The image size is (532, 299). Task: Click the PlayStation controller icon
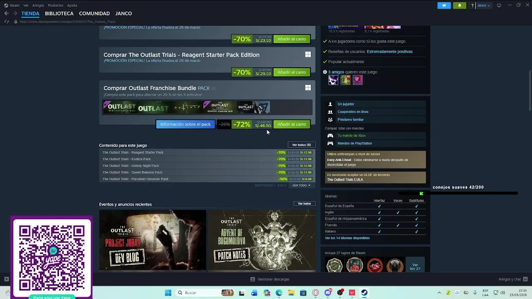coord(330,143)
